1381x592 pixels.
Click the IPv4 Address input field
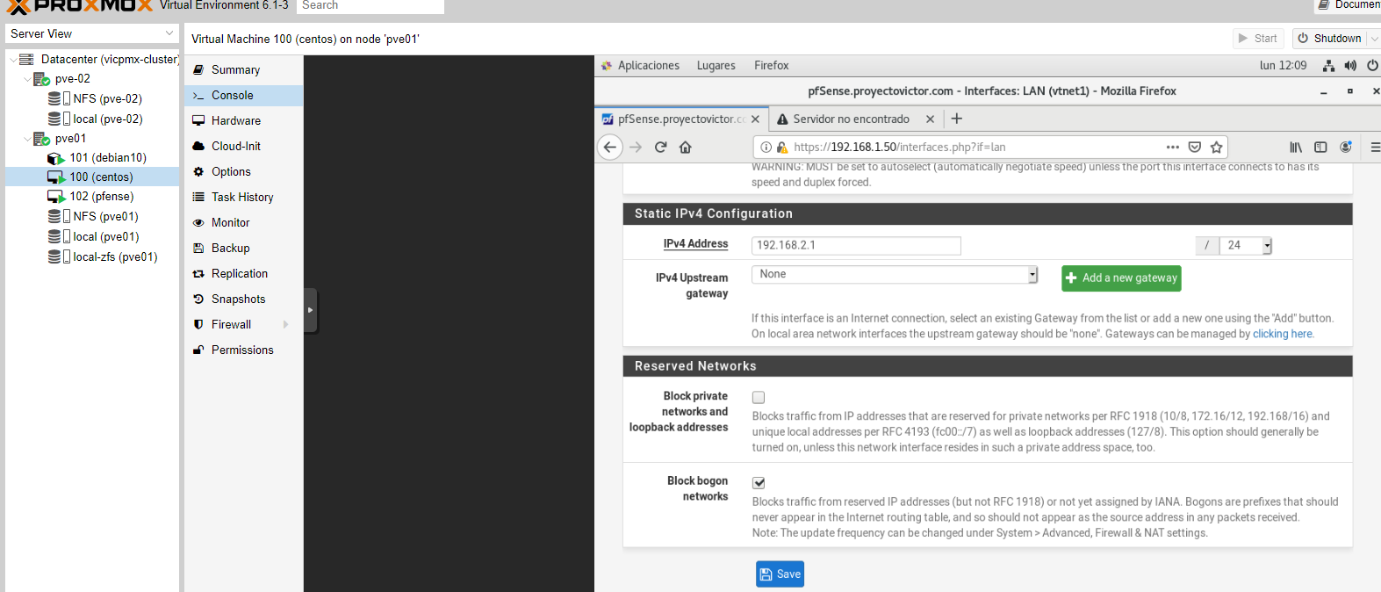[x=856, y=246]
